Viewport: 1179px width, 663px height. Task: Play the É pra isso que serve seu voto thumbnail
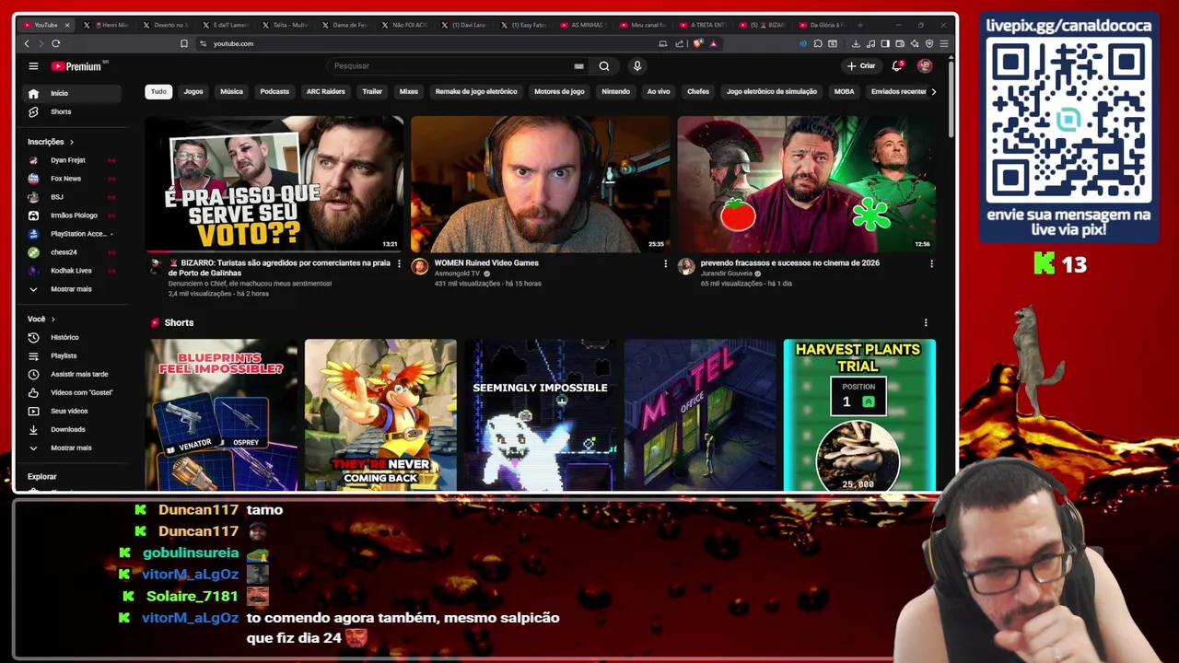pos(274,184)
